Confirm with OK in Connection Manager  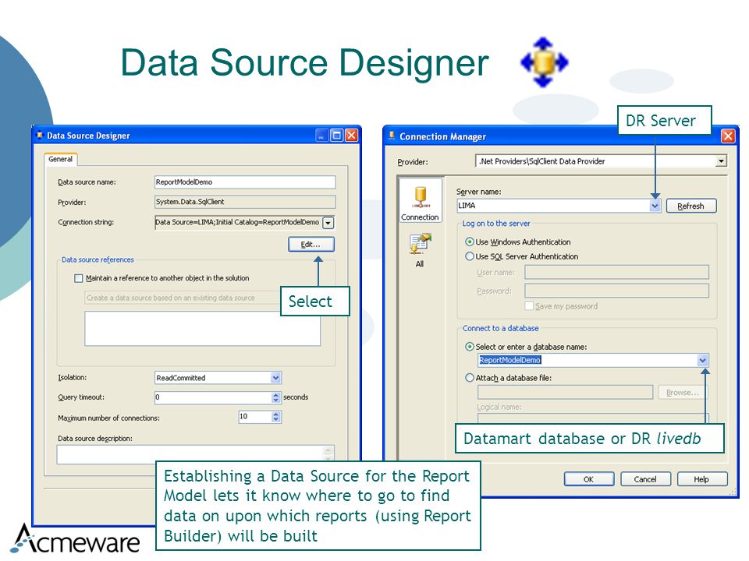click(588, 479)
